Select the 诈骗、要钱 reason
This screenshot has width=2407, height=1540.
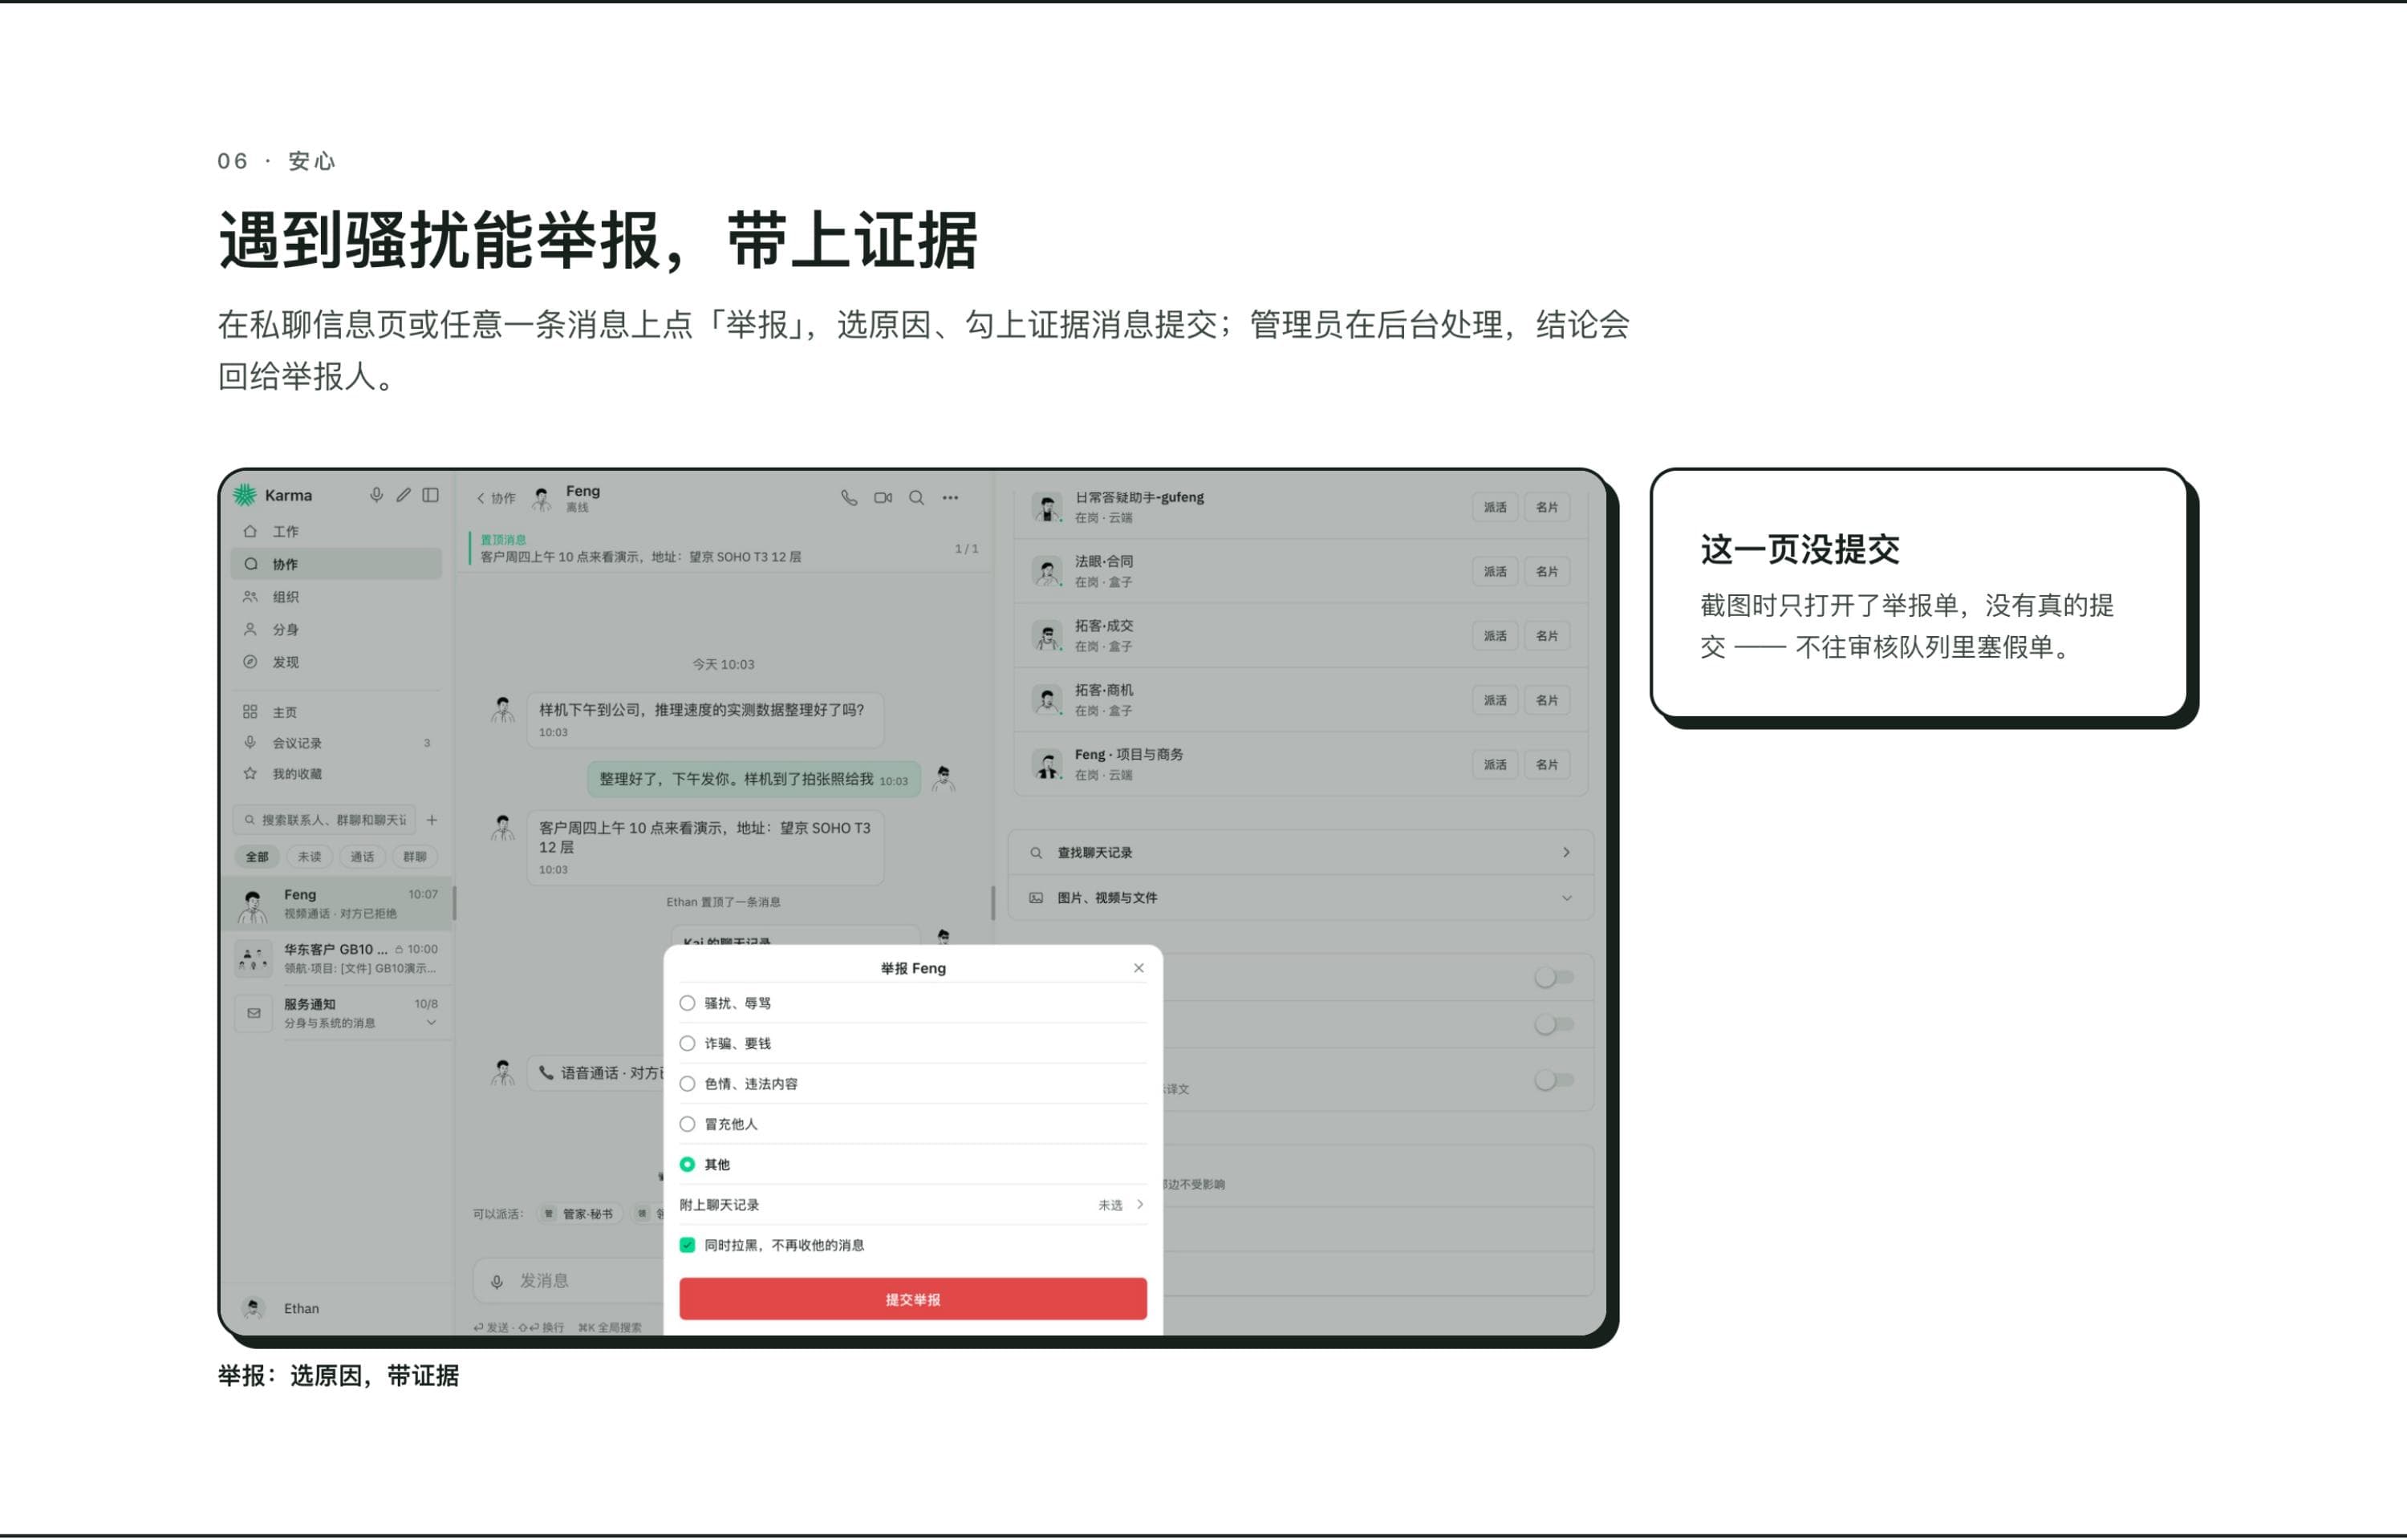coord(912,1043)
